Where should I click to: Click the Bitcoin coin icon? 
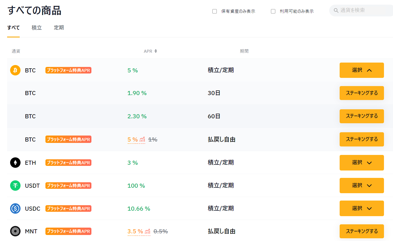click(x=15, y=70)
